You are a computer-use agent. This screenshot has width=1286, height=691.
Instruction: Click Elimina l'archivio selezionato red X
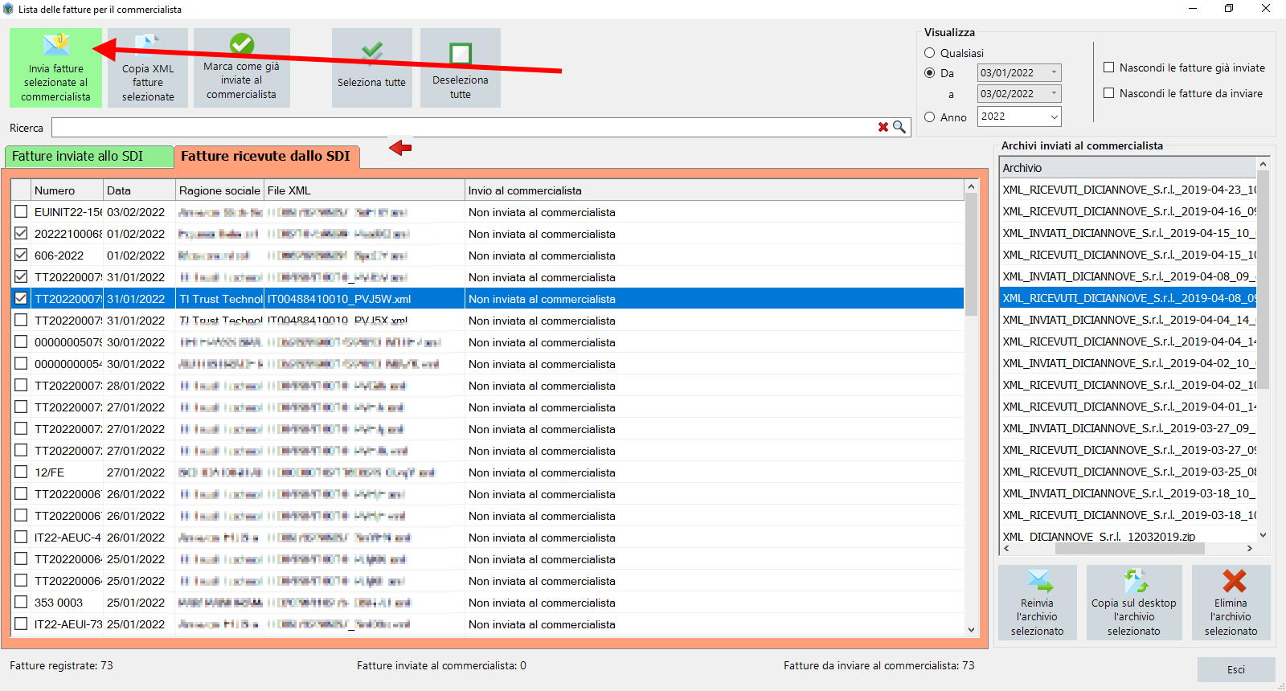[1231, 603]
